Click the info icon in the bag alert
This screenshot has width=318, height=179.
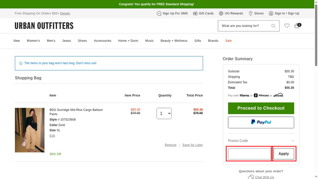tap(21, 63)
